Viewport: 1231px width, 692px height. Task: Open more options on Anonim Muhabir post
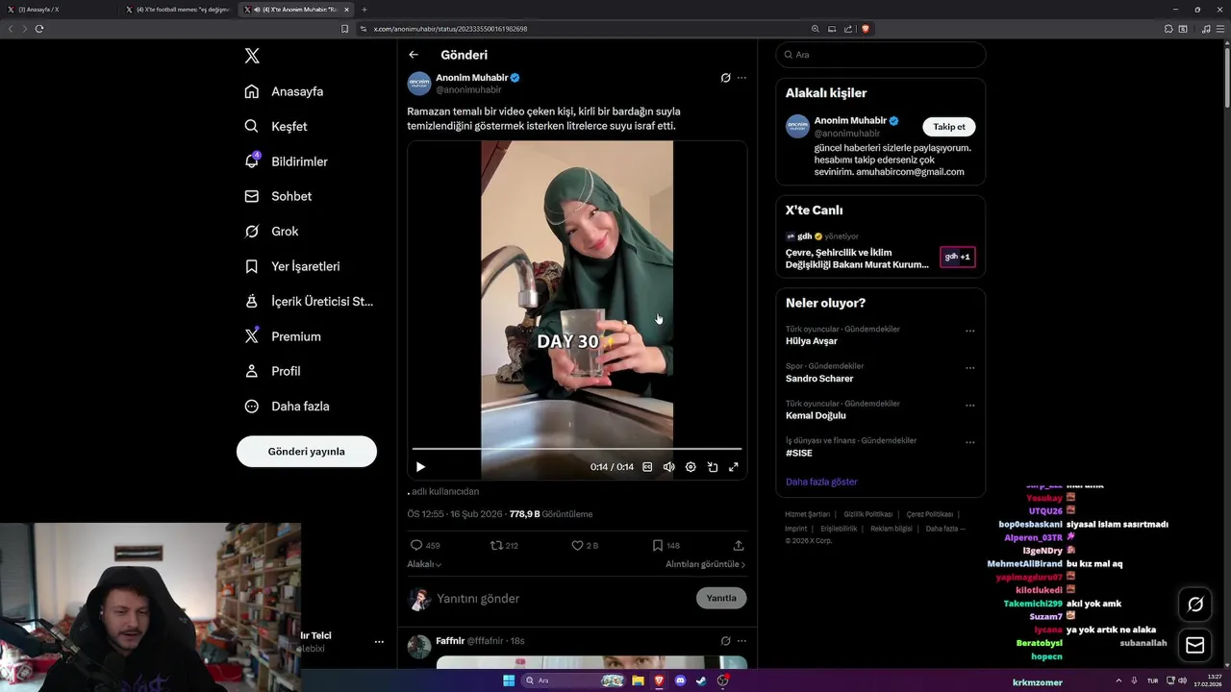(741, 78)
